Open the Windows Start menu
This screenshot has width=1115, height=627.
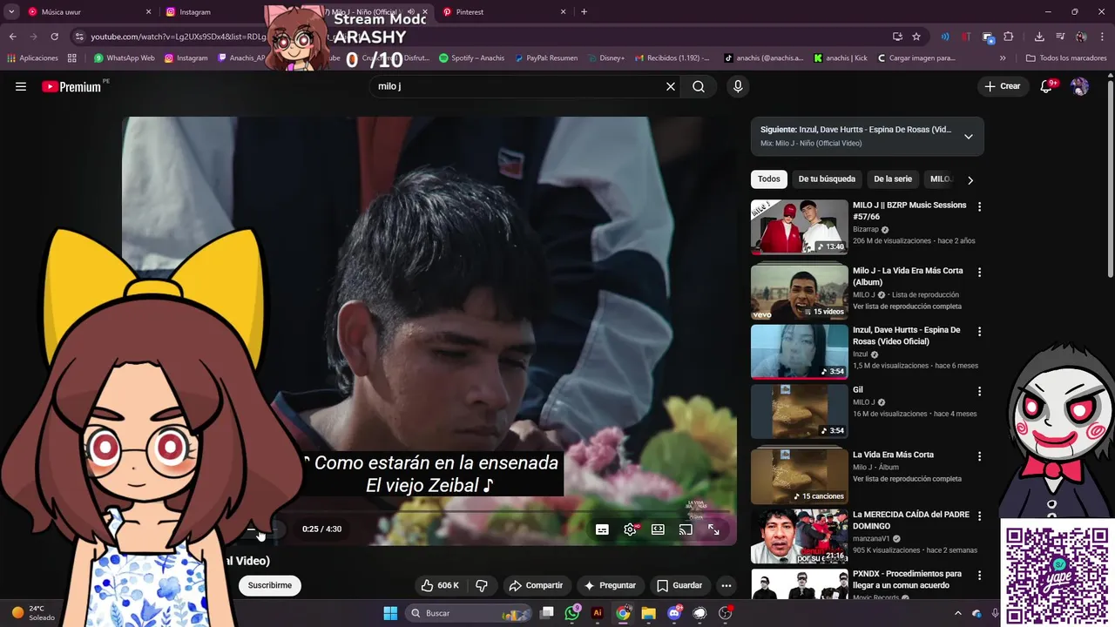coord(390,613)
